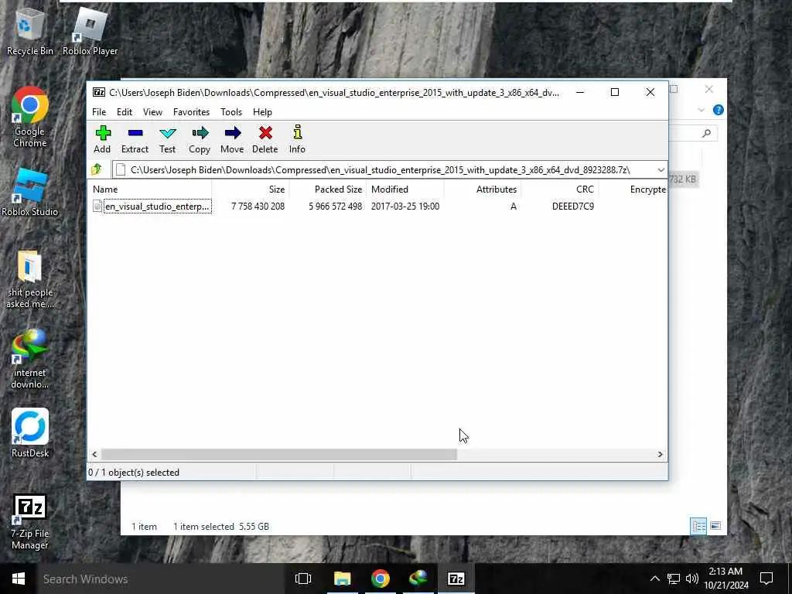Click the 7-Zip title bar app icon

pyautogui.click(x=99, y=93)
